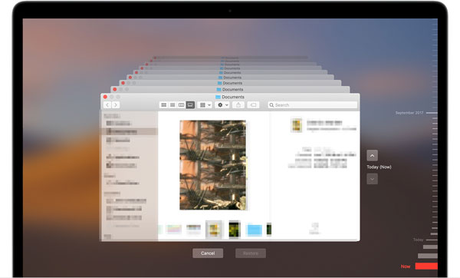The height and width of the screenshot is (278, 460).
Task: Go to the previous backup with up arrow
Action: coord(372,155)
